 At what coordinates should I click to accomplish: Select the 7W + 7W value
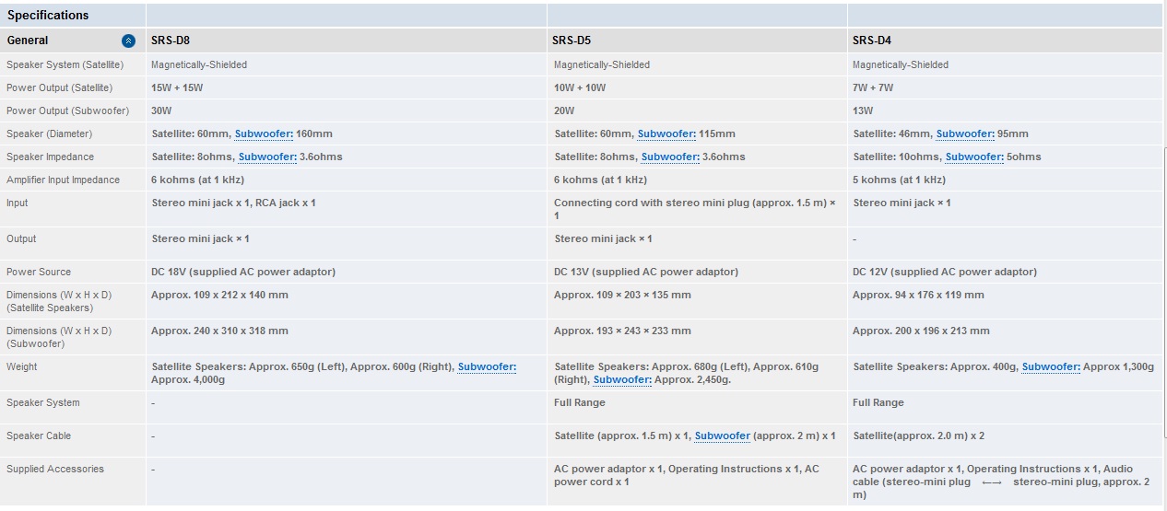[873, 87]
